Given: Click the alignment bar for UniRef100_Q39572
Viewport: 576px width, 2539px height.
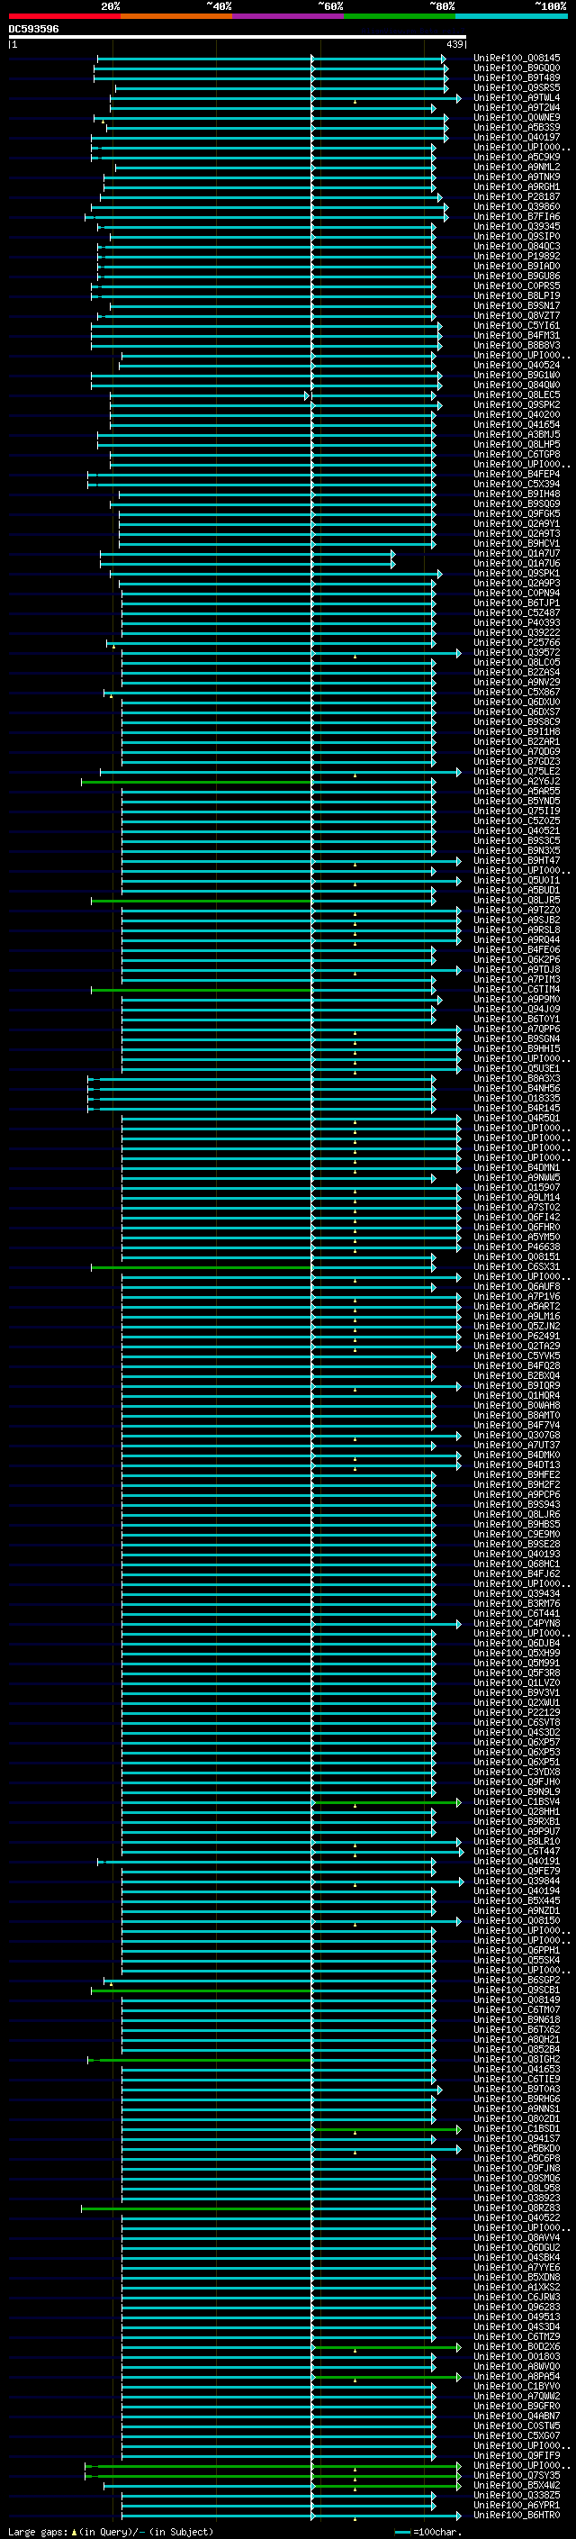Looking at the screenshot, I should tap(291, 652).
